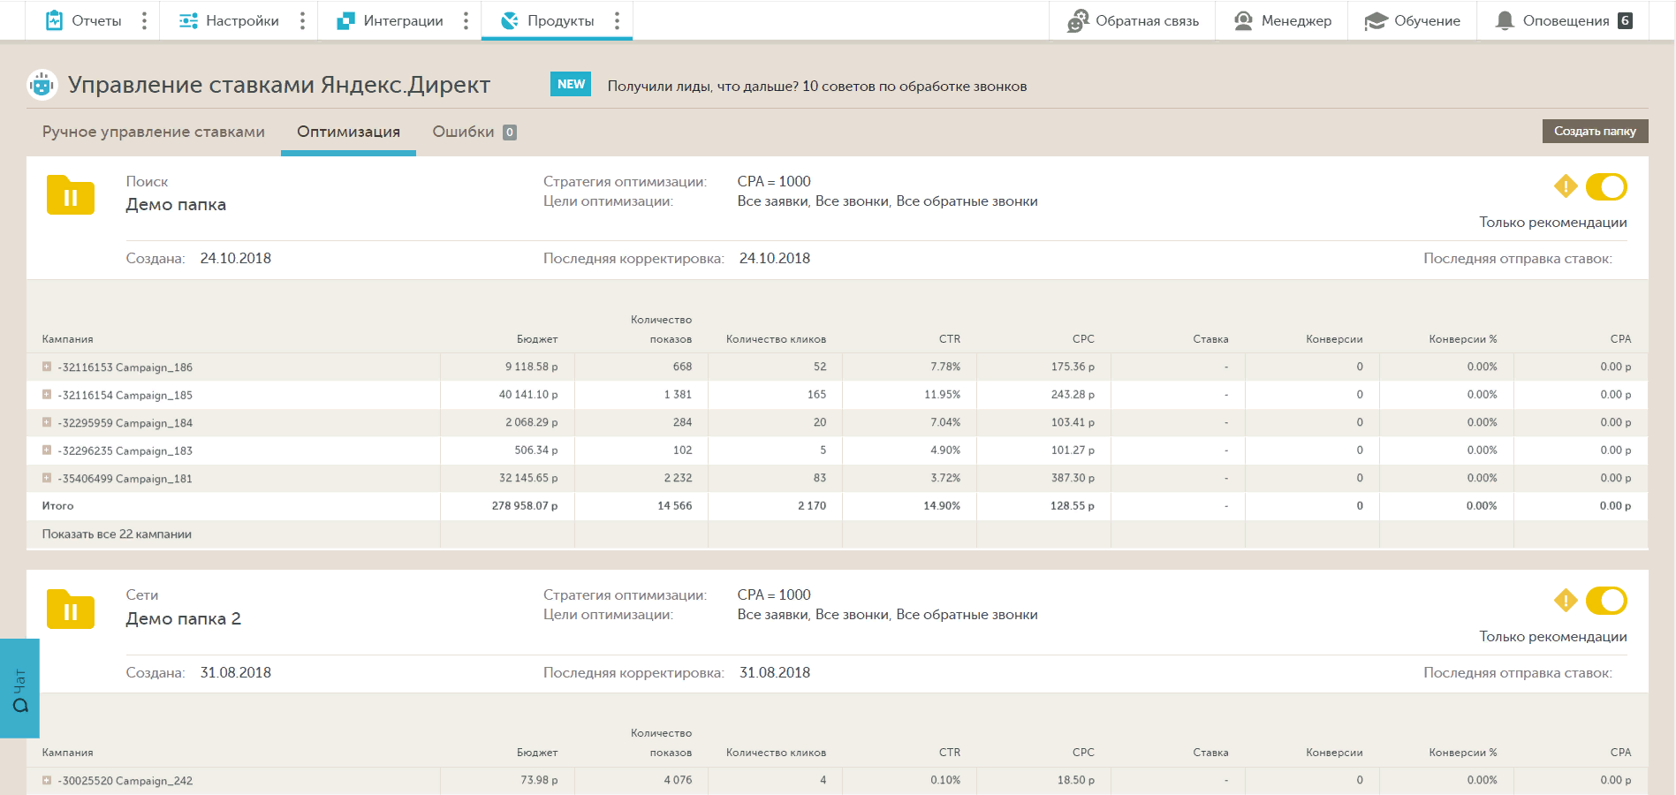Open the Чат side widget
This screenshot has height=795, width=1676.
[19, 688]
